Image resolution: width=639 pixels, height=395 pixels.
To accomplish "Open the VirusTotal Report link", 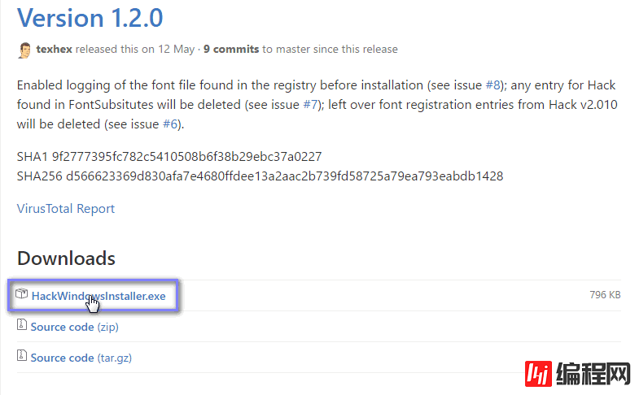I will [x=66, y=209].
